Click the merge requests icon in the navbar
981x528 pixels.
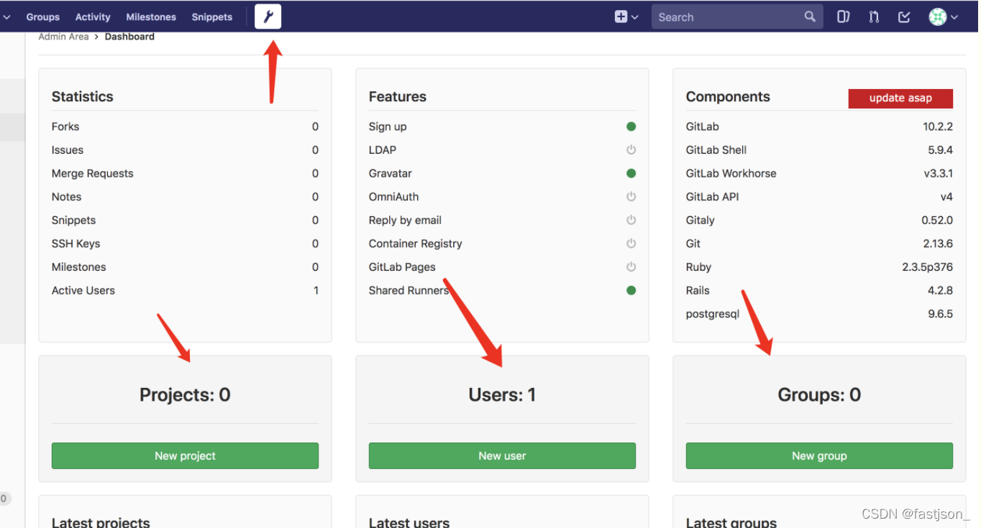(x=873, y=16)
